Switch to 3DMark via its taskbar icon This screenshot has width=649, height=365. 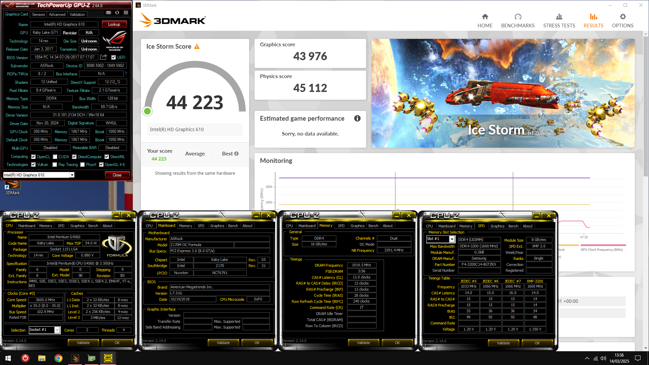tap(75, 358)
